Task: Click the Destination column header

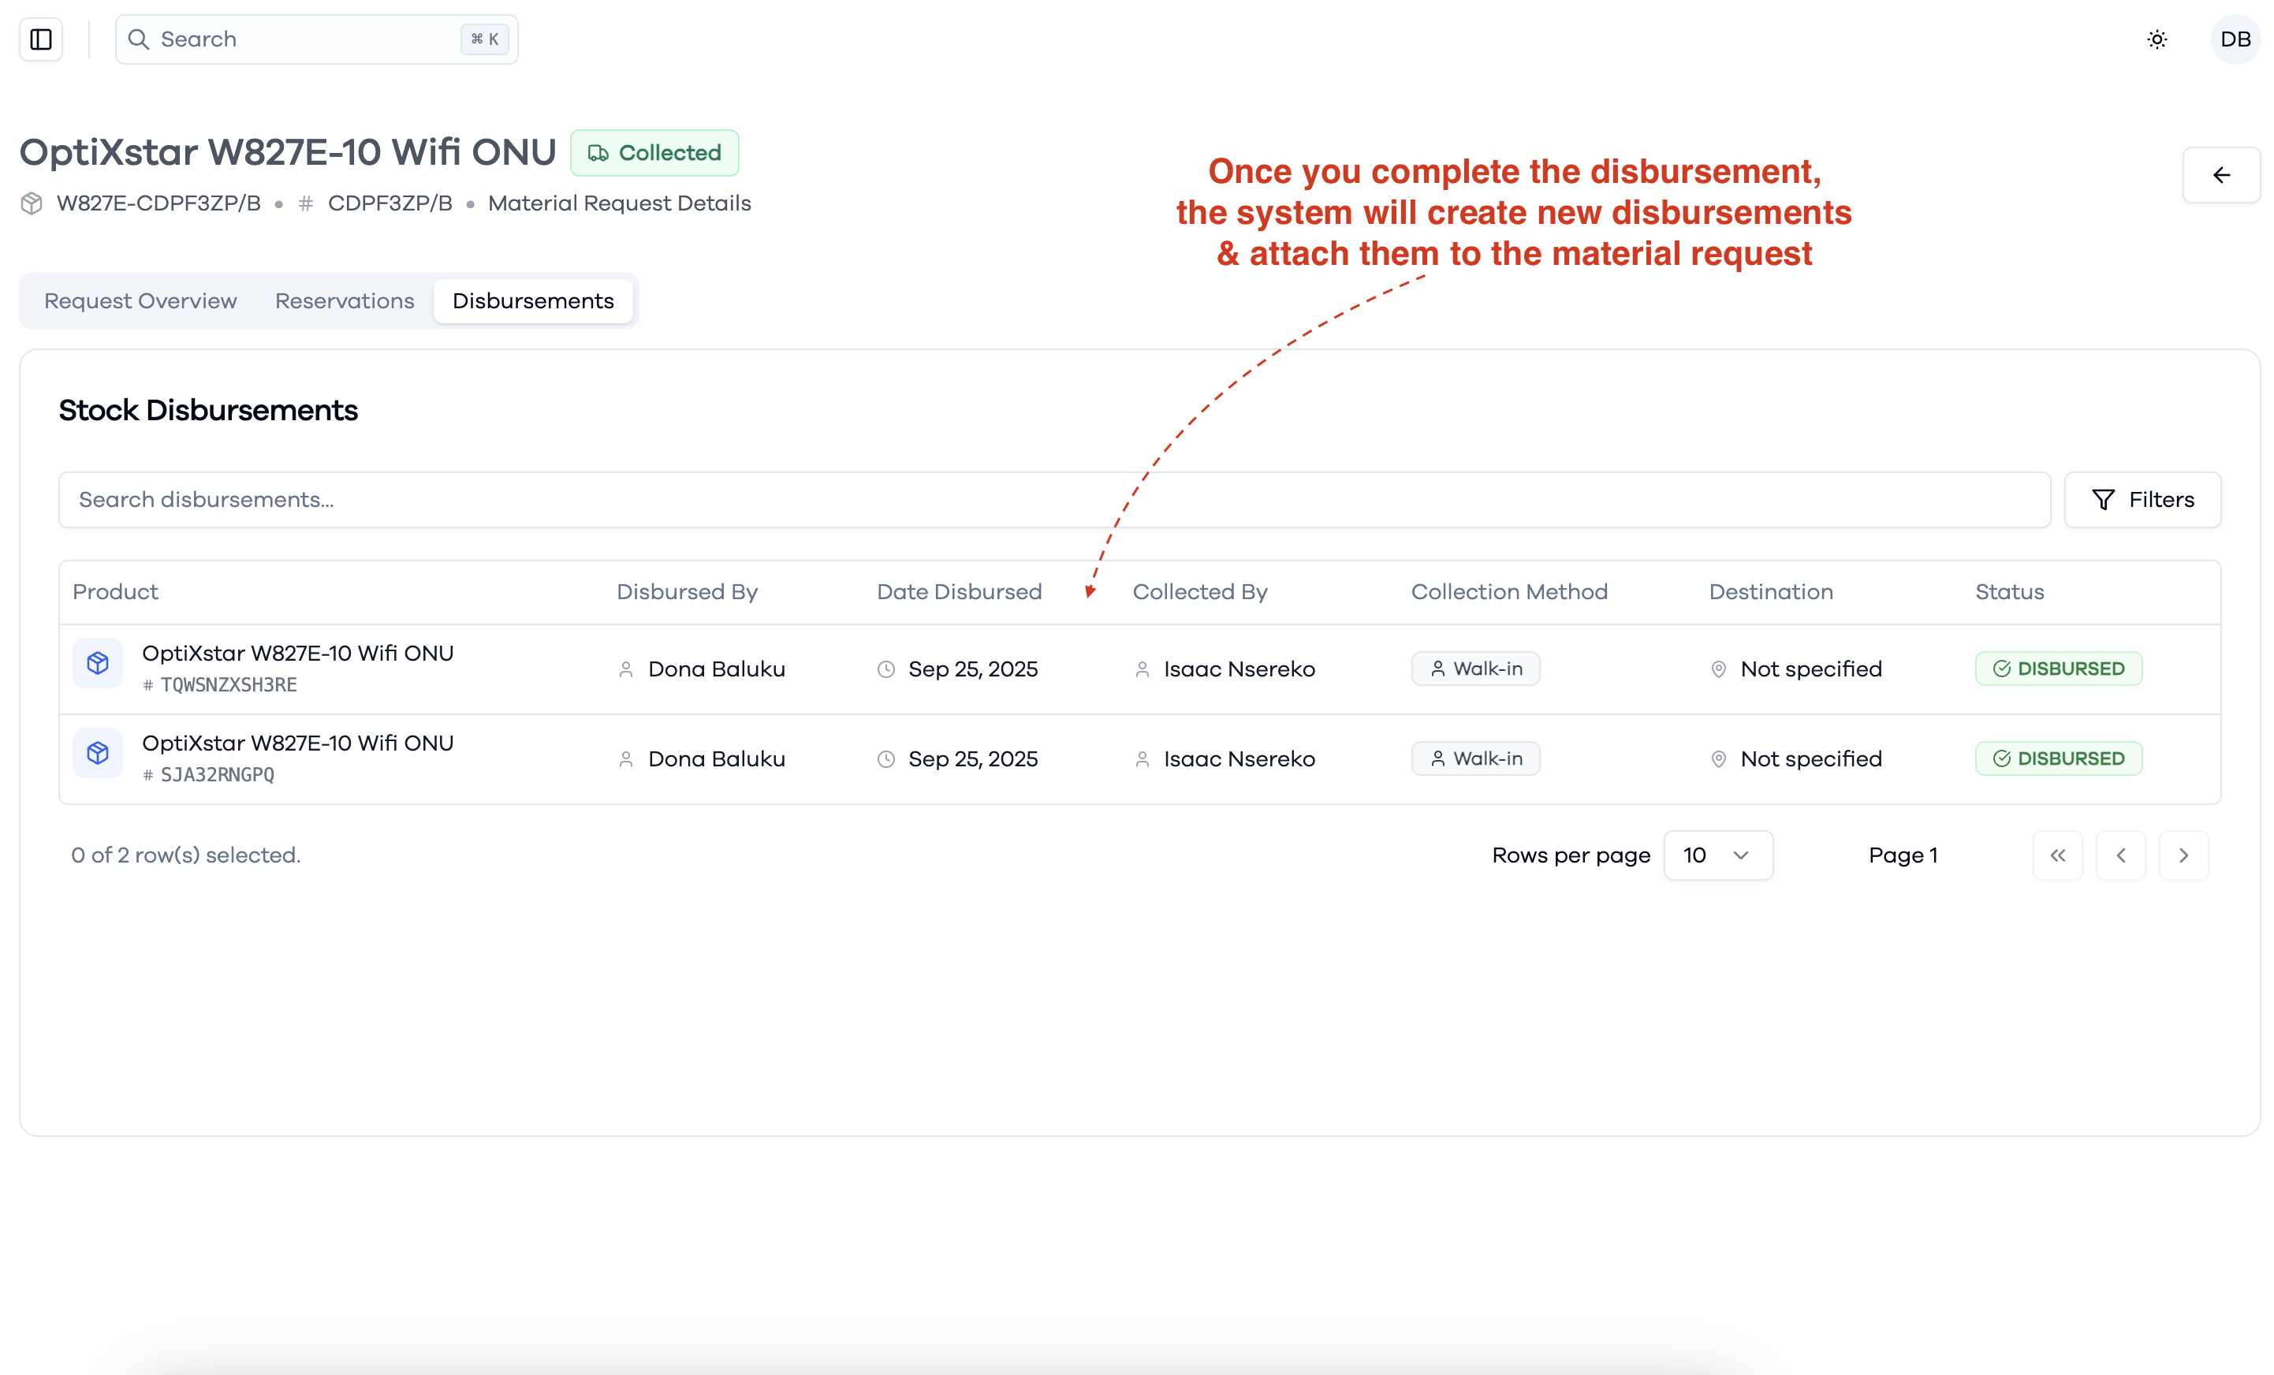Action: [1770, 591]
